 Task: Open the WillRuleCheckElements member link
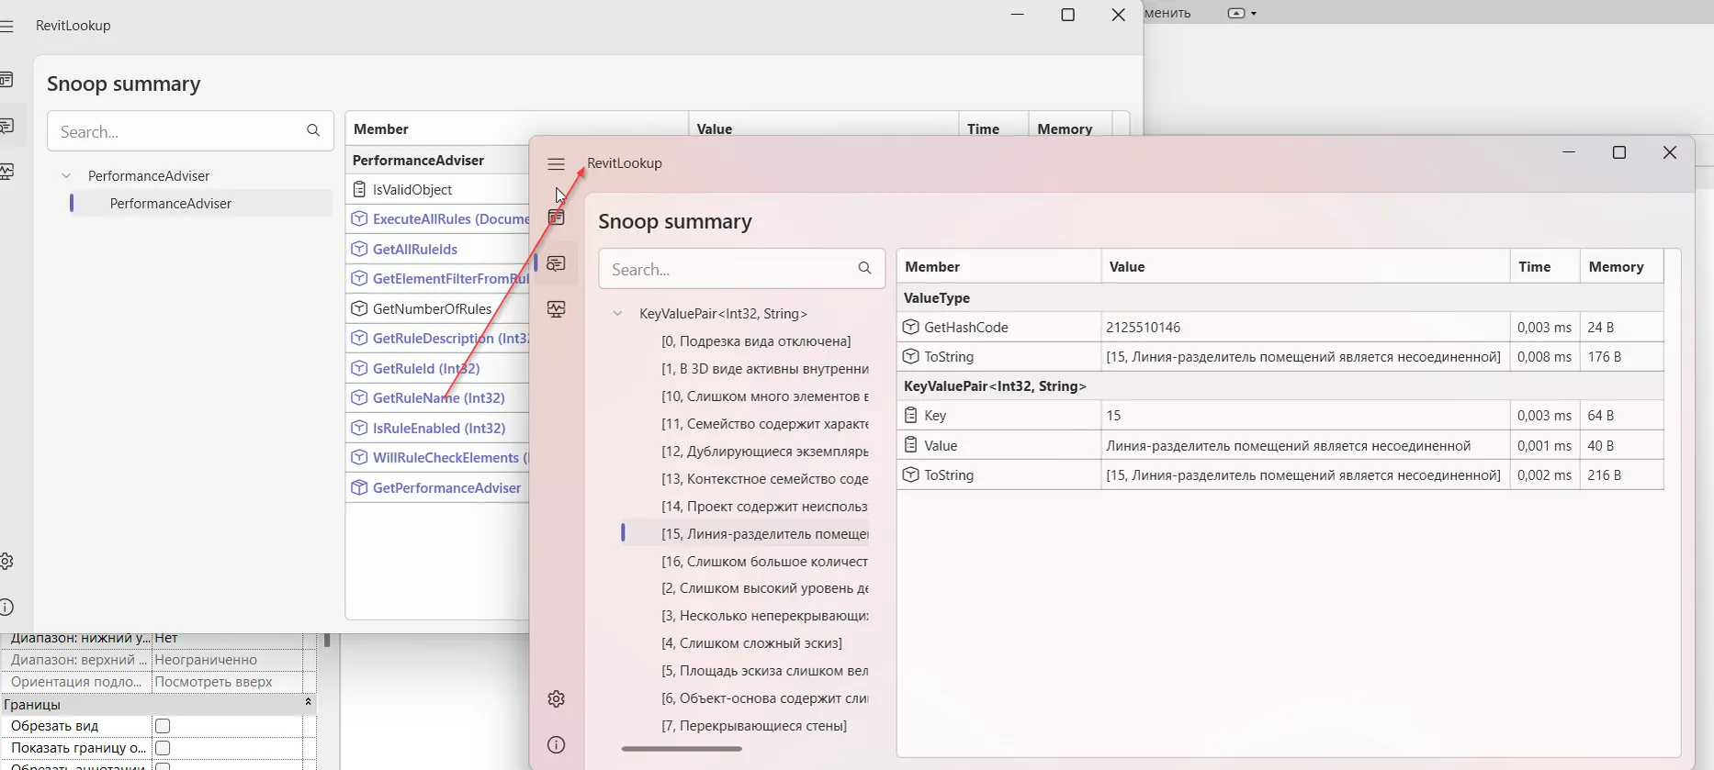tap(450, 458)
